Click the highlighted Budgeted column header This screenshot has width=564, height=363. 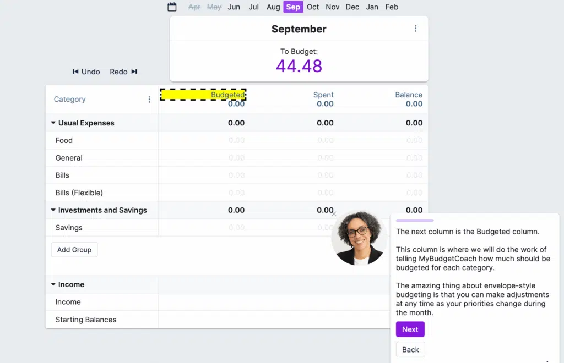point(203,95)
